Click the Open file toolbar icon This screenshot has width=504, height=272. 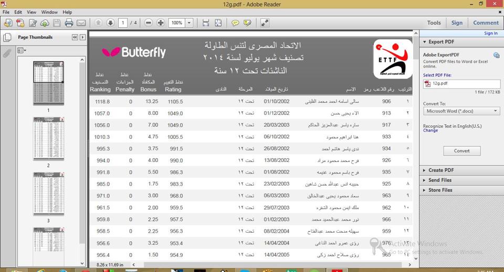coord(8,23)
